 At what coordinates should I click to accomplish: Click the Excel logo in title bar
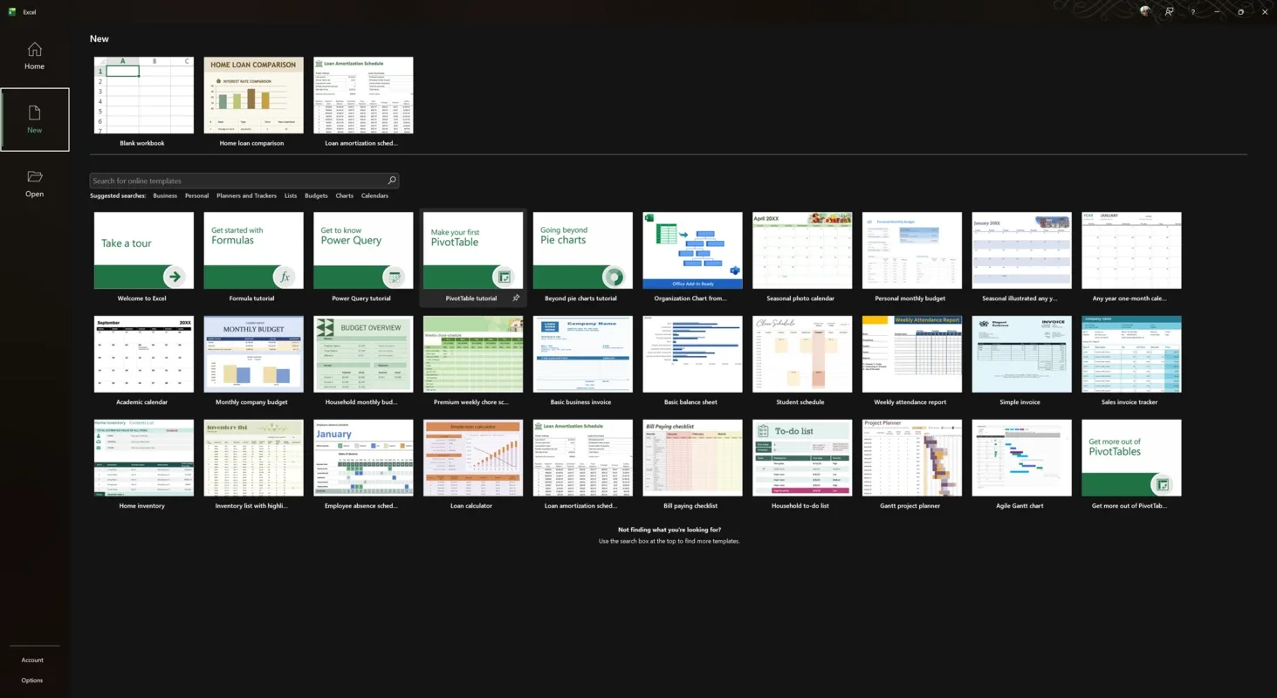pyautogui.click(x=12, y=11)
